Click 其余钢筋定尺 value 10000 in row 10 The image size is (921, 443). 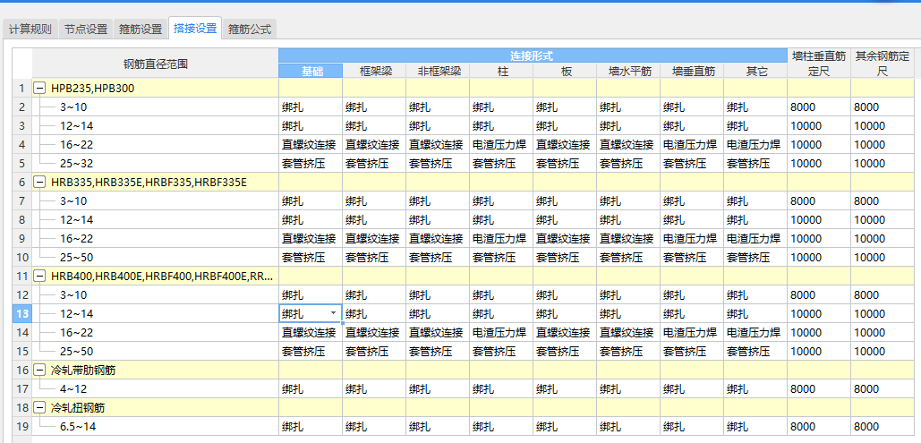pyautogui.click(x=883, y=258)
